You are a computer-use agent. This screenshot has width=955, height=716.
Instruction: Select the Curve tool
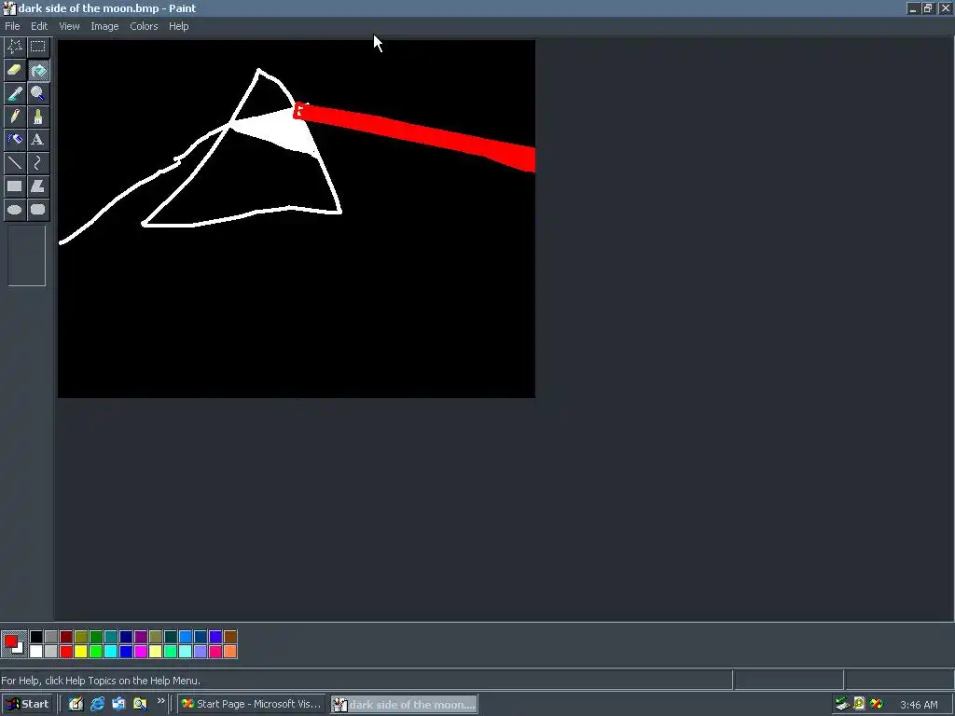(x=37, y=162)
